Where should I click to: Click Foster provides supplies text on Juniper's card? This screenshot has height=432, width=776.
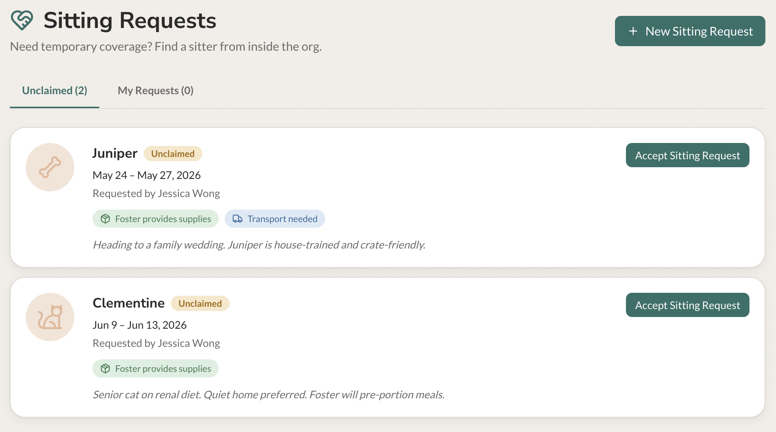163,219
